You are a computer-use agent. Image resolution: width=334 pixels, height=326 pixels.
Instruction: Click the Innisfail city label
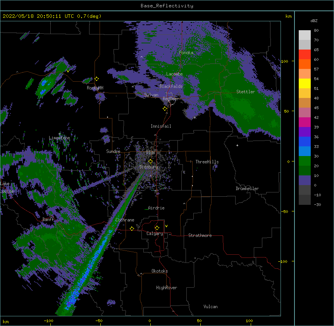tap(161, 126)
